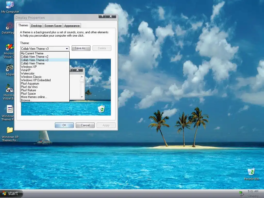Image resolution: width=264 pixels, height=198 pixels.
Task: Choose Windows Classic theme from the list
Action: 45,77
